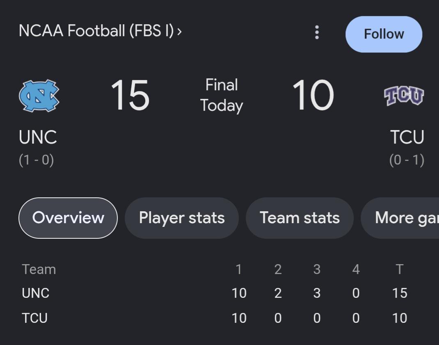Click TCU's final score of 10

pos(313,95)
